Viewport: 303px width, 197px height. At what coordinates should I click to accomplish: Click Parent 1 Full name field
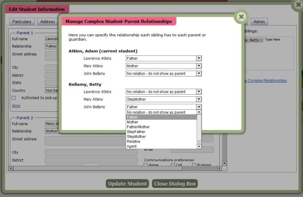point(52,39)
